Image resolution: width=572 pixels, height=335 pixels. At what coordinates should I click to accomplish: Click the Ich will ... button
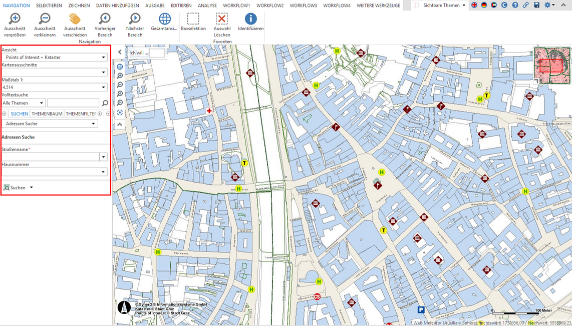[x=139, y=52]
